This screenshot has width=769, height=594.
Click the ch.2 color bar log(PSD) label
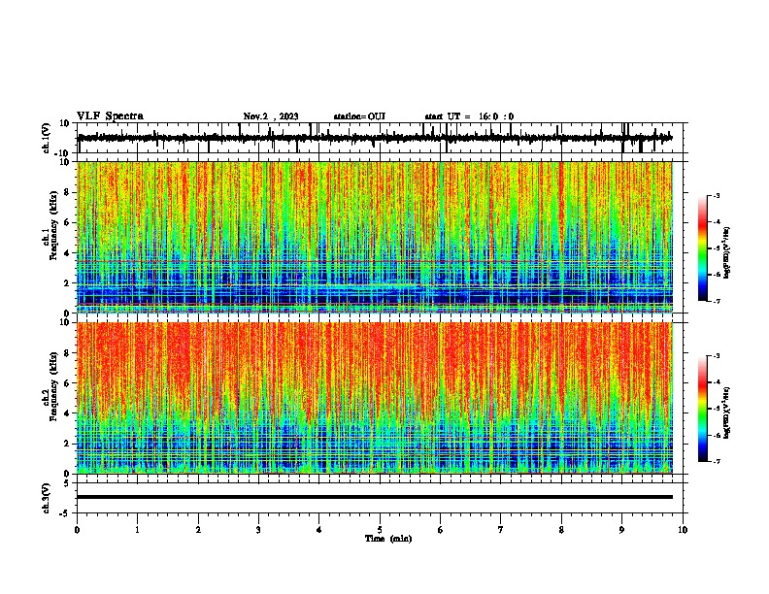coord(726,412)
